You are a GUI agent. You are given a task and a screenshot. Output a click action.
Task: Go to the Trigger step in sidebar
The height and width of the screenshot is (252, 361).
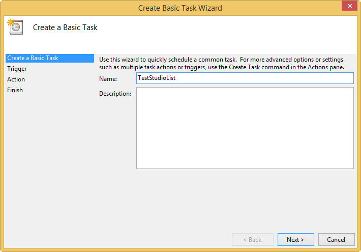17,69
